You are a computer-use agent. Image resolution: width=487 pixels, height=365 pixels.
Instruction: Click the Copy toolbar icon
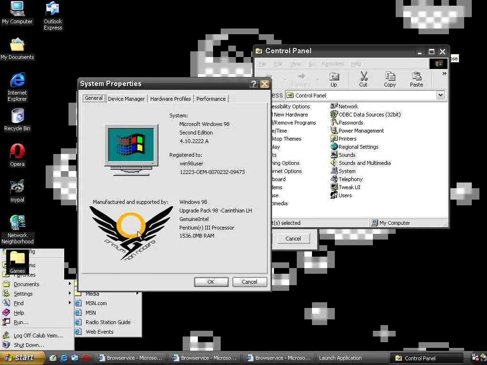tap(390, 79)
